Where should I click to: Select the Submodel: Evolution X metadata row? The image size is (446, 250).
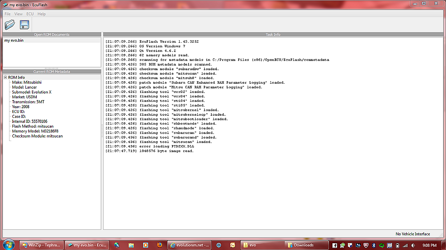coord(31,92)
